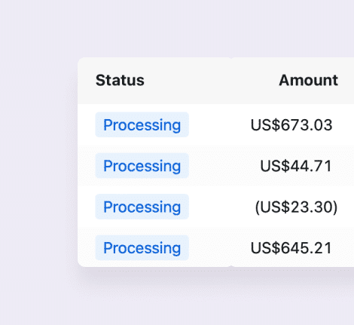Screen dimensions: 354x325
Task: Sort by the Status column header
Action: point(120,80)
